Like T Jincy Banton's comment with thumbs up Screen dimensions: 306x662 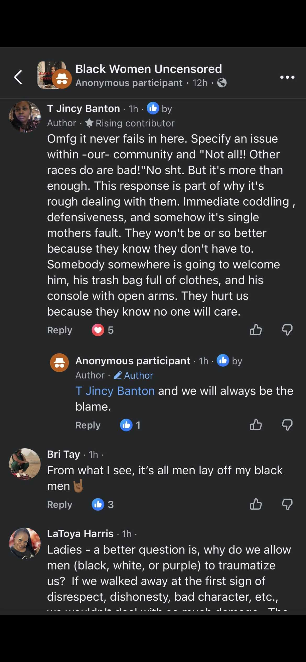click(x=256, y=330)
